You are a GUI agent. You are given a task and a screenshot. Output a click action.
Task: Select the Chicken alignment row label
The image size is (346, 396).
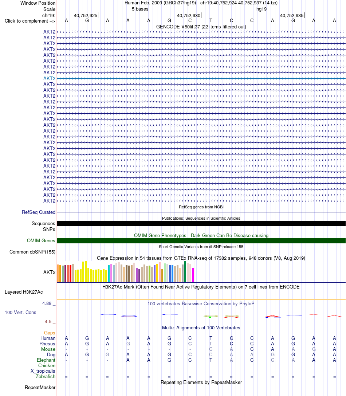click(x=47, y=366)
